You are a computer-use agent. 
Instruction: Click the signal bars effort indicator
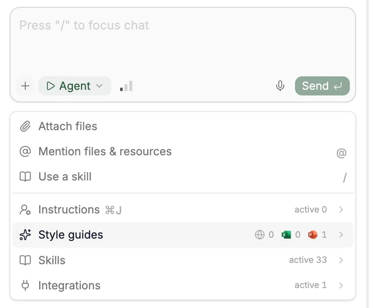(x=126, y=86)
